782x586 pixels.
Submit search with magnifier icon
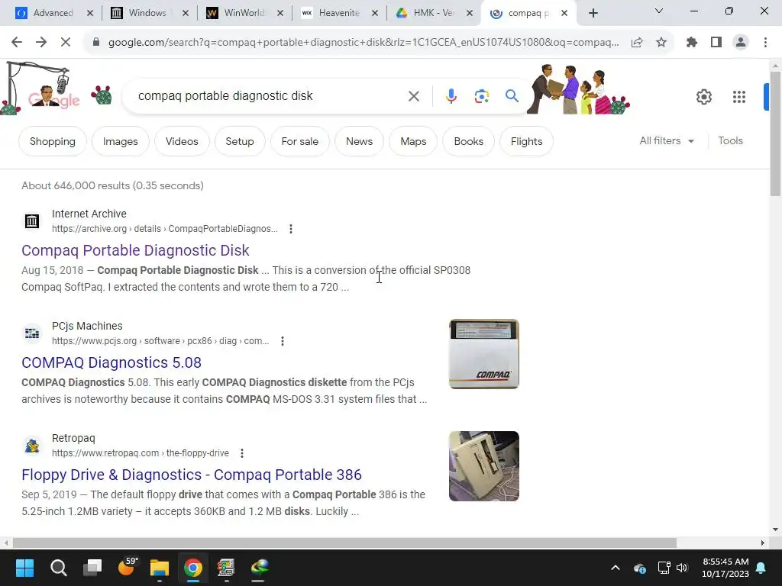tap(512, 95)
